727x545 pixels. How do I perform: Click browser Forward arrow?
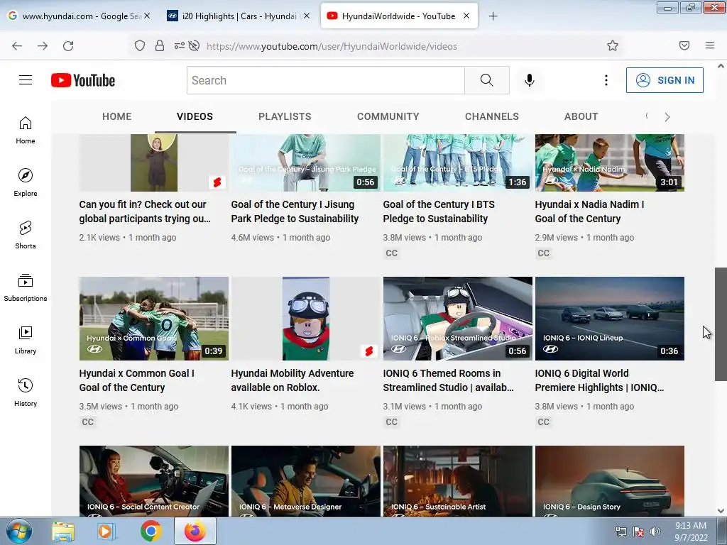click(x=43, y=46)
